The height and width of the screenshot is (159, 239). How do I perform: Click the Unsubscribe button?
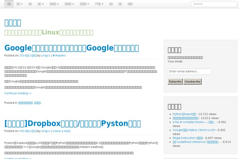pos(192,81)
